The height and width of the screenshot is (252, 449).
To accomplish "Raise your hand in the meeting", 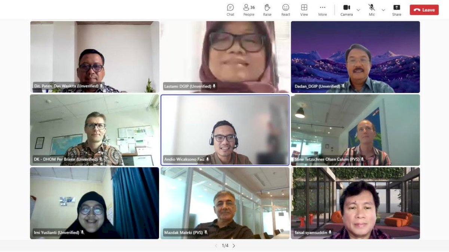I will coord(267,10).
